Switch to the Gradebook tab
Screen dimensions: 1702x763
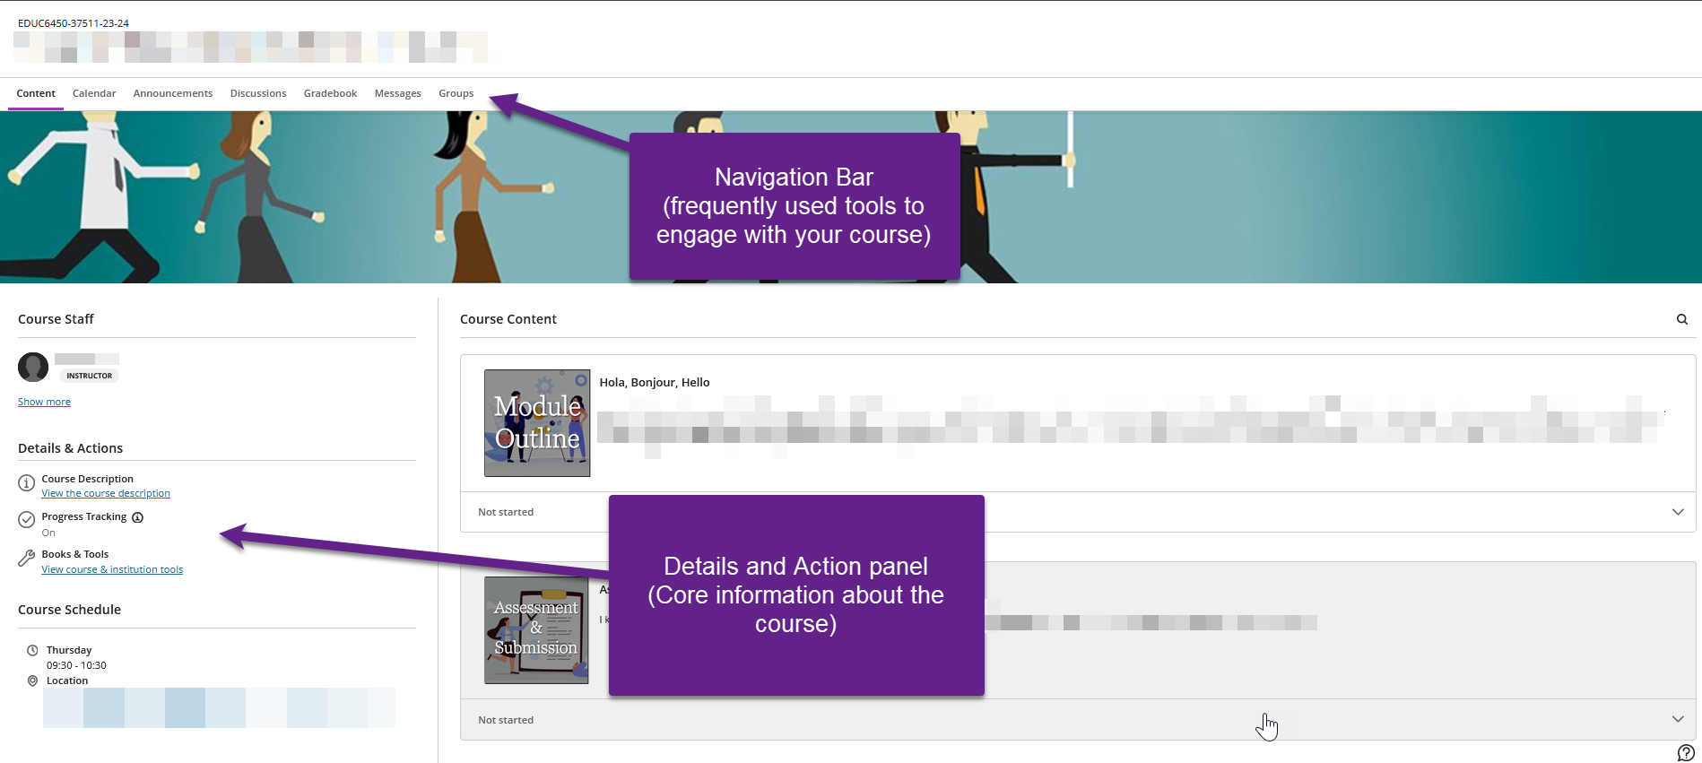pos(330,93)
